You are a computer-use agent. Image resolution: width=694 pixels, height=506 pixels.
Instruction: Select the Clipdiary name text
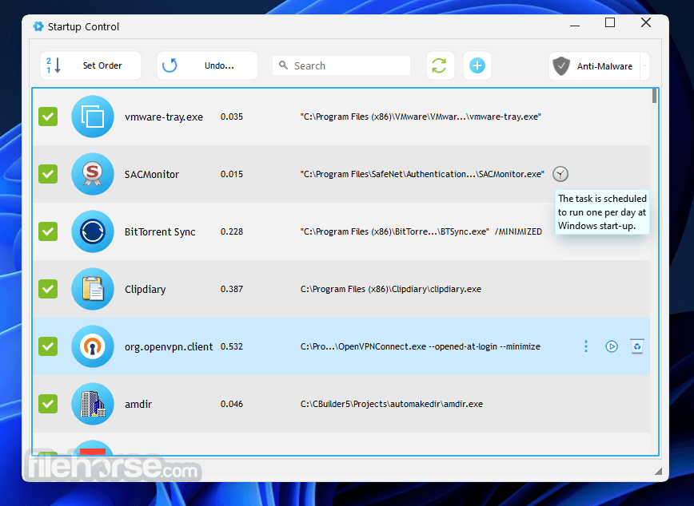pyautogui.click(x=146, y=290)
